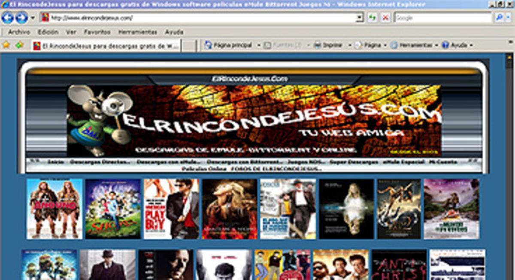Click the page scrollbar up arrow
Screen dimensions: 515x280
click(x=509, y=58)
